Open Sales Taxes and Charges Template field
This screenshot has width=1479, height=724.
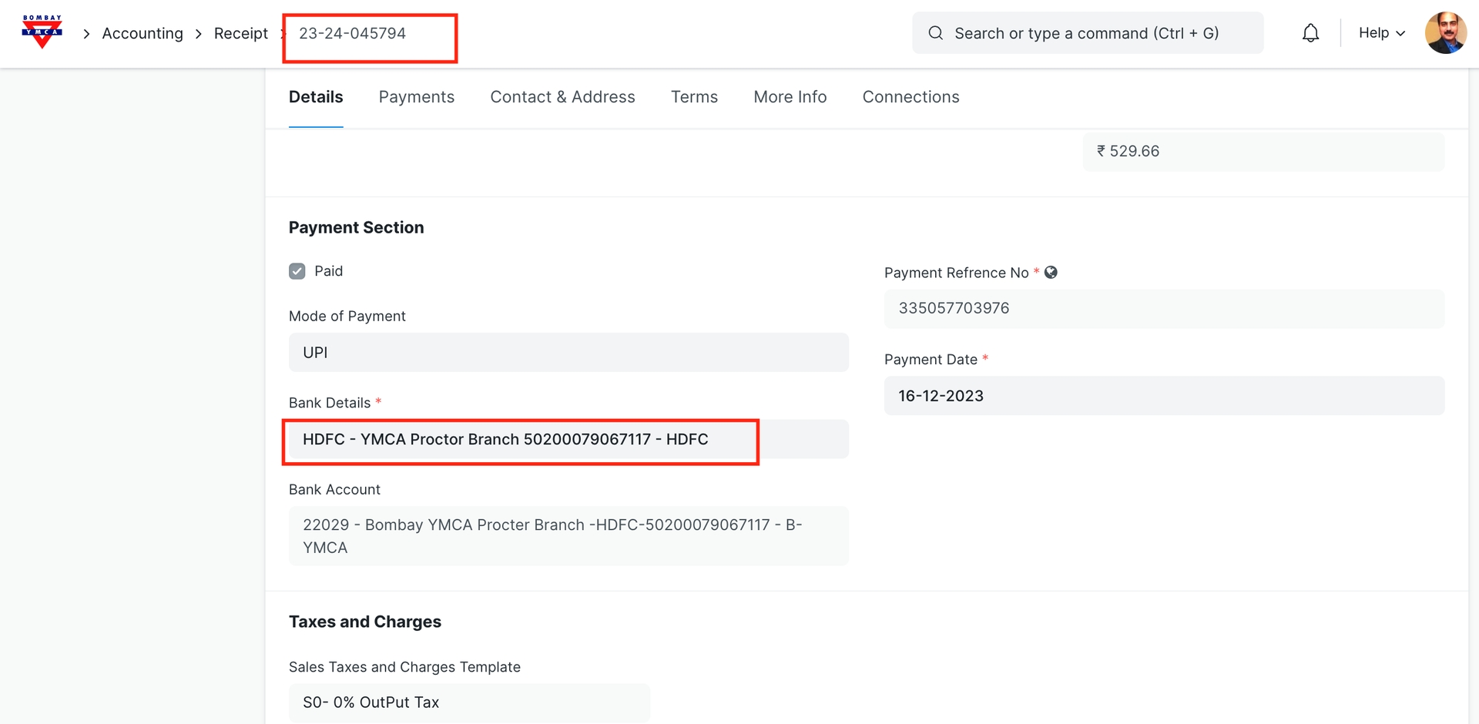(468, 702)
